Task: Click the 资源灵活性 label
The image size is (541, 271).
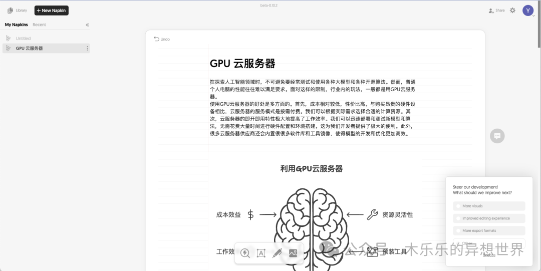Action: click(397, 215)
